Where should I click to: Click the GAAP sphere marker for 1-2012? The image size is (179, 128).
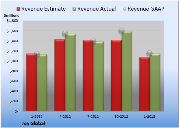[x=37, y=54]
